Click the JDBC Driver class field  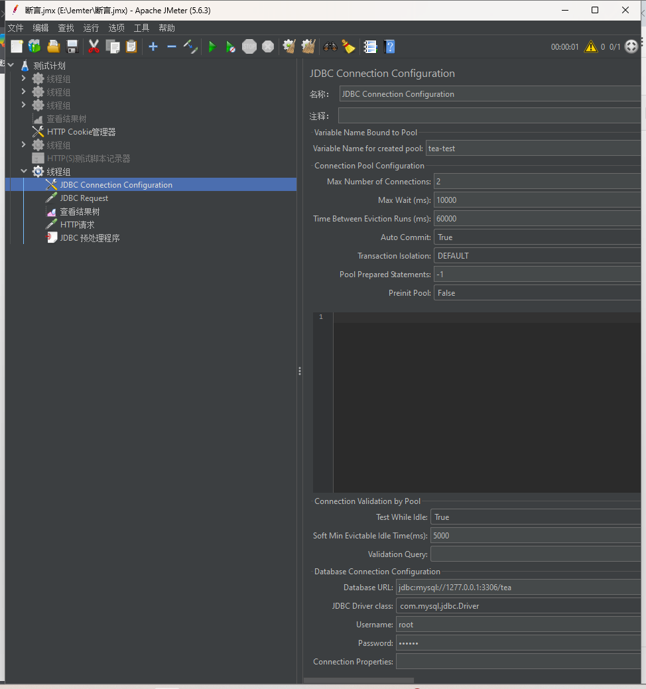tap(518, 606)
